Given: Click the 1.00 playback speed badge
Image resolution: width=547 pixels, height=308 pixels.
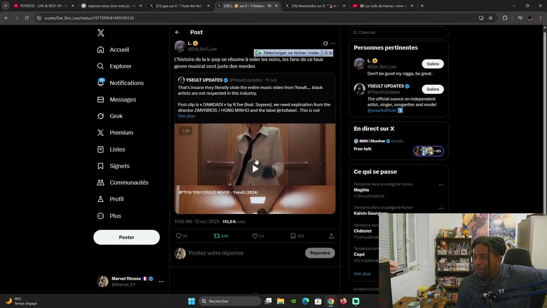Looking at the screenshot, I should pyautogui.click(x=185, y=131).
